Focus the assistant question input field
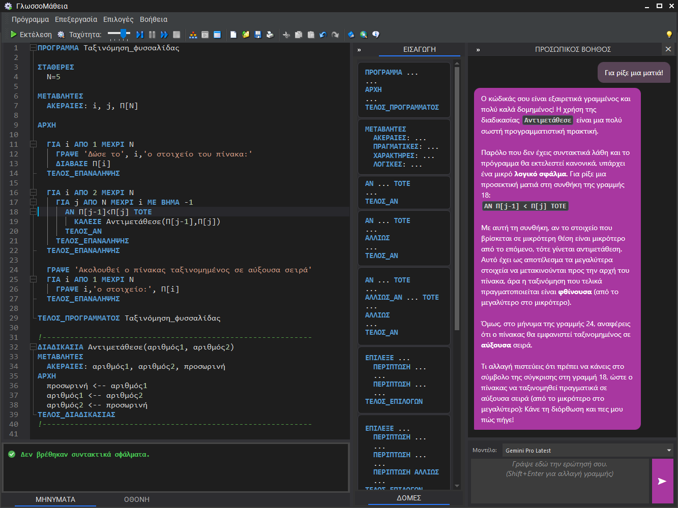 coord(560,481)
